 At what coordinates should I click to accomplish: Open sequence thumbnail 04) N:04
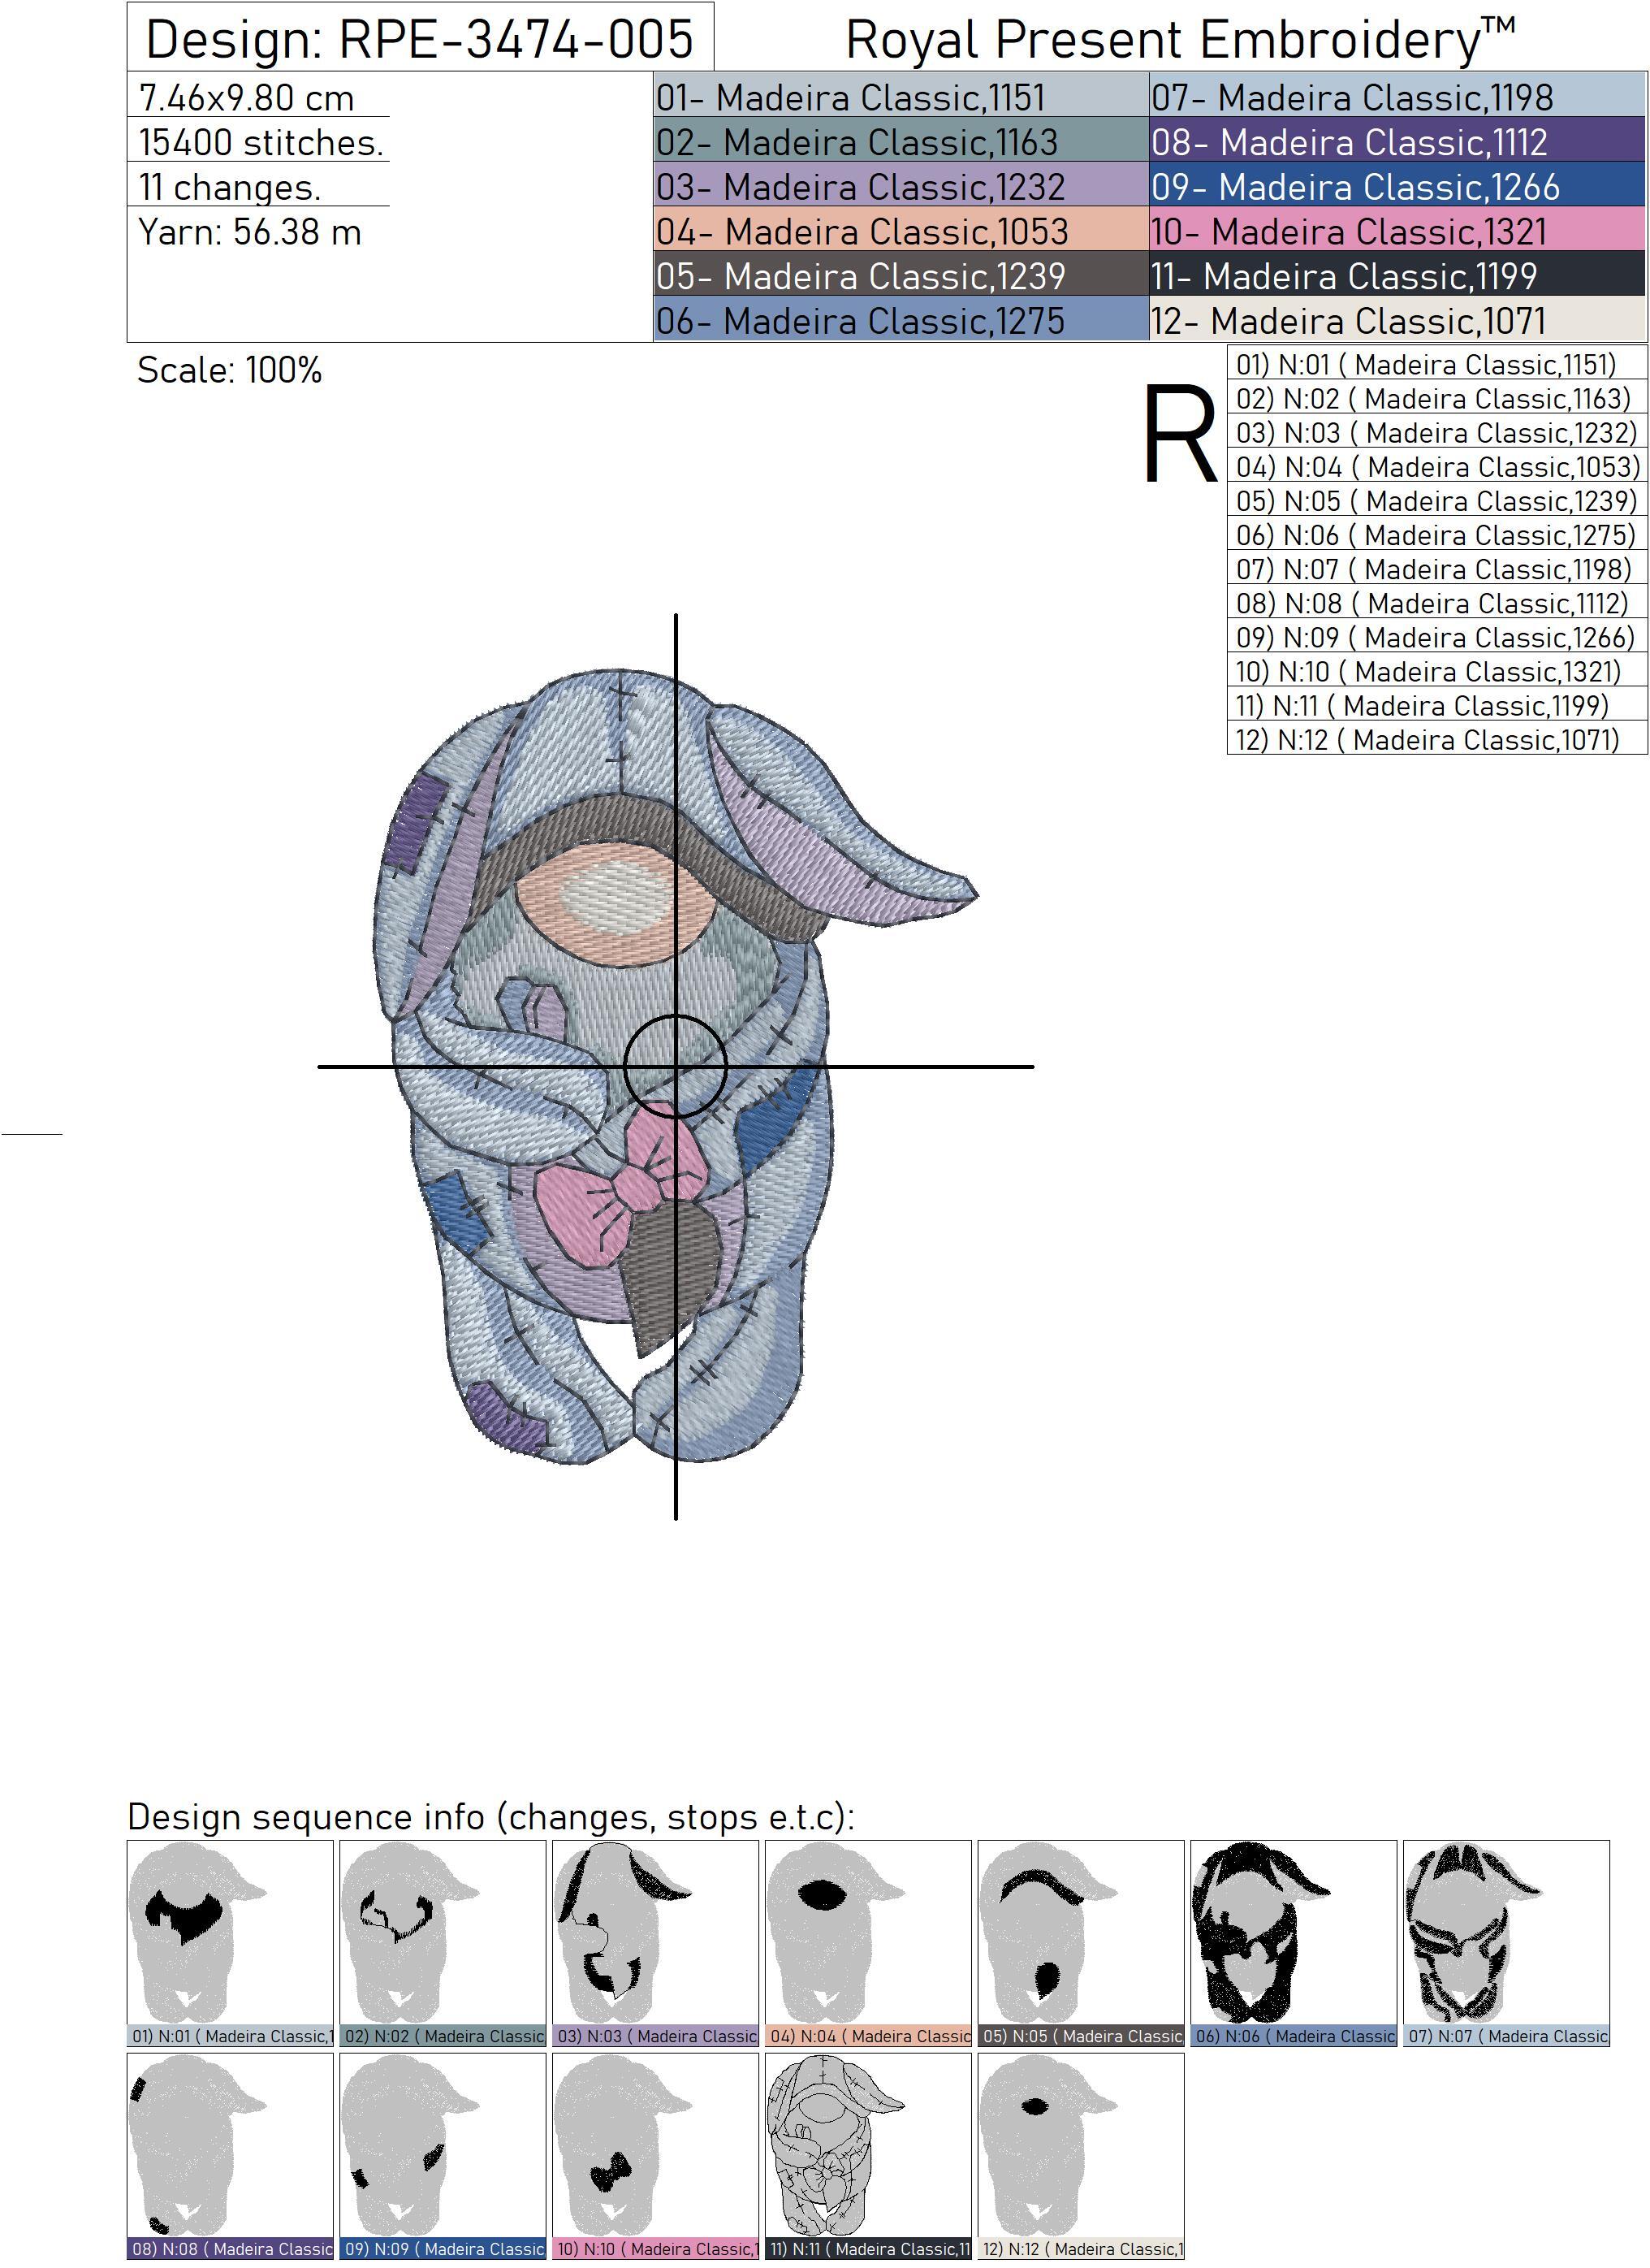(869, 1942)
